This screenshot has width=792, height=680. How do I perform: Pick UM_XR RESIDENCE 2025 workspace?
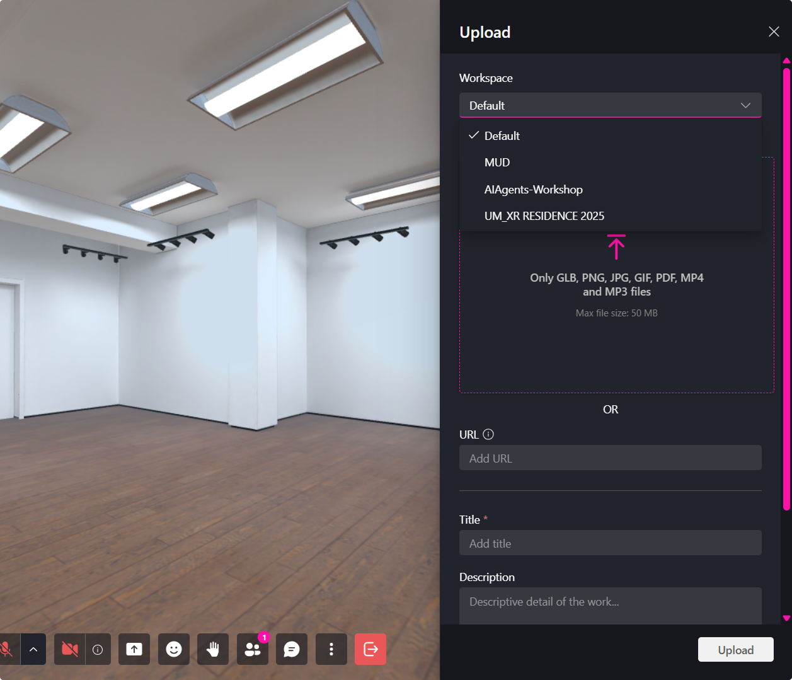[544, 216]
